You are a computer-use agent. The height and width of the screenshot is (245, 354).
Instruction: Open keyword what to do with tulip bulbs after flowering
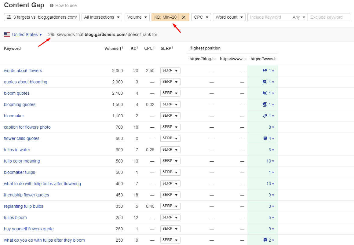(x=42, y=184)
